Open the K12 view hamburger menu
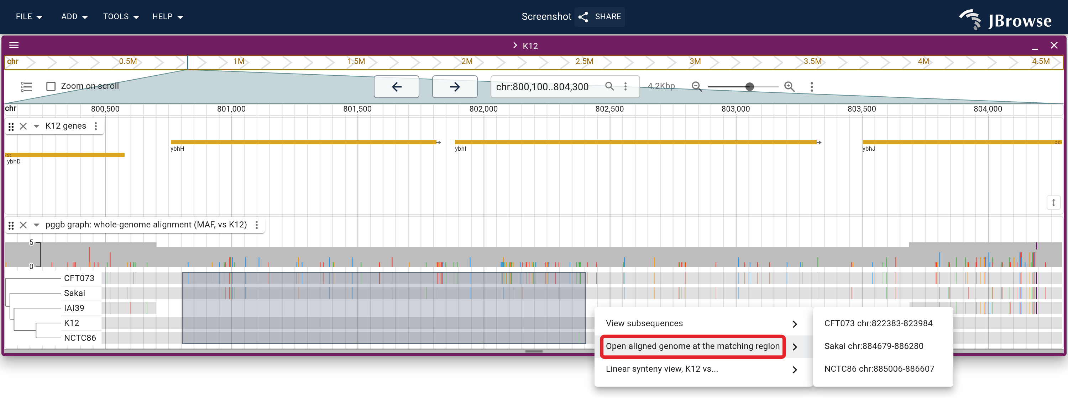This screenshot has width=1068, height=398. point(14,45)
